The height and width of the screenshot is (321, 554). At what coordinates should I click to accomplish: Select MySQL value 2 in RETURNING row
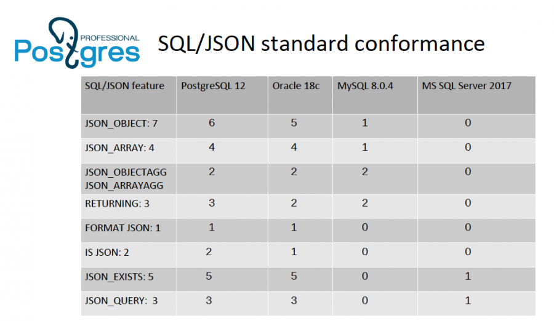tap(364, 203)
